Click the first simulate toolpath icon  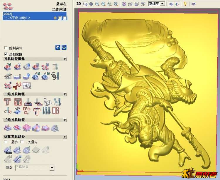(8, 150)
